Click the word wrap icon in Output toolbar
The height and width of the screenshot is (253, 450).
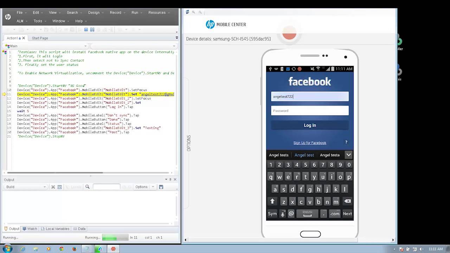(x=60, y=187)
